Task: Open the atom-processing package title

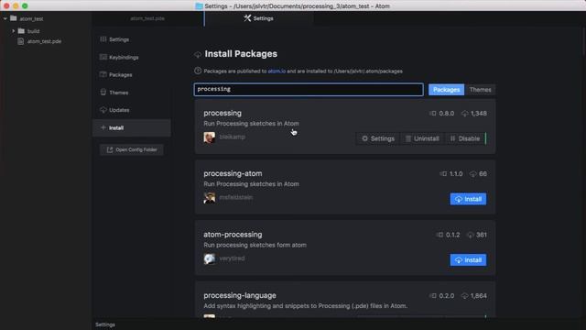Action: (233, 235)
